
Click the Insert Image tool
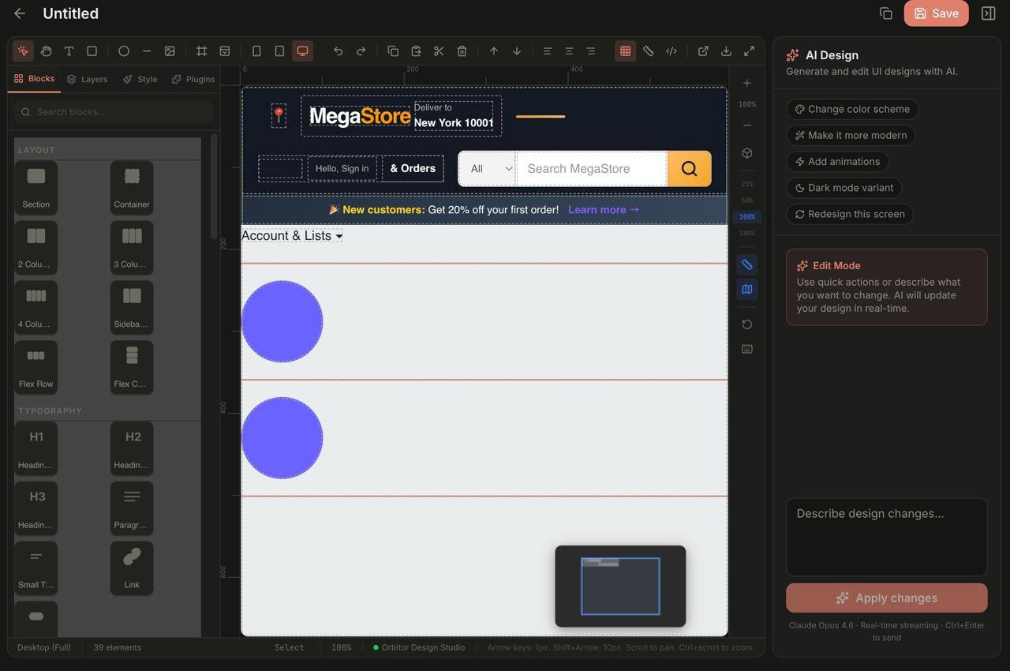pyautogui.click(x=170, y=51)
